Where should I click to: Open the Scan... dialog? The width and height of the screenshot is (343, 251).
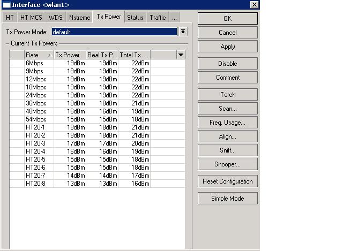click(227, 109)
